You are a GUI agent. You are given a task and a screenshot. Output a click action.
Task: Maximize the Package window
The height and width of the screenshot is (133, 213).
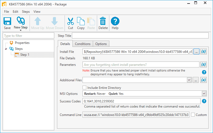[196, 3]
